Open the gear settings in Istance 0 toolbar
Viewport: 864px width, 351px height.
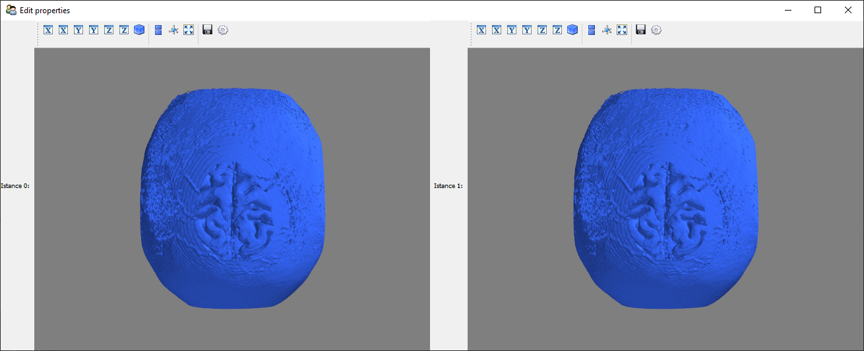click(223, 30)
